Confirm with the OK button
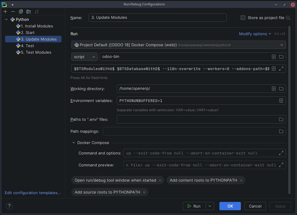The width and height of the screenshot is (297, 215). 230,206
